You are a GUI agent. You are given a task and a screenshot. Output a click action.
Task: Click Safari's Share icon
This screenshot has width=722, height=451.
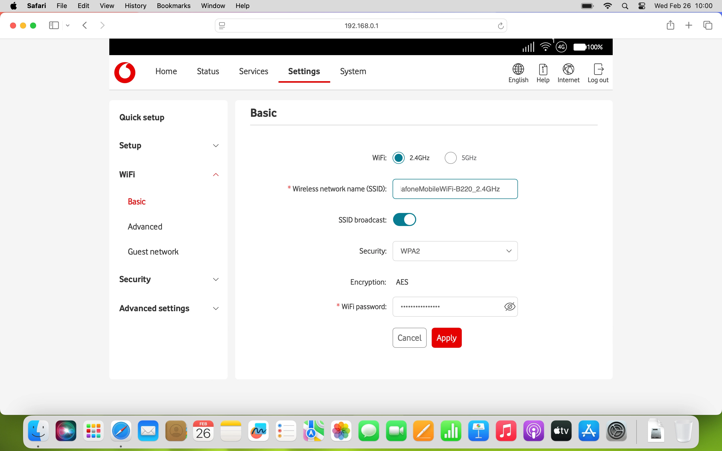(670, 25)
